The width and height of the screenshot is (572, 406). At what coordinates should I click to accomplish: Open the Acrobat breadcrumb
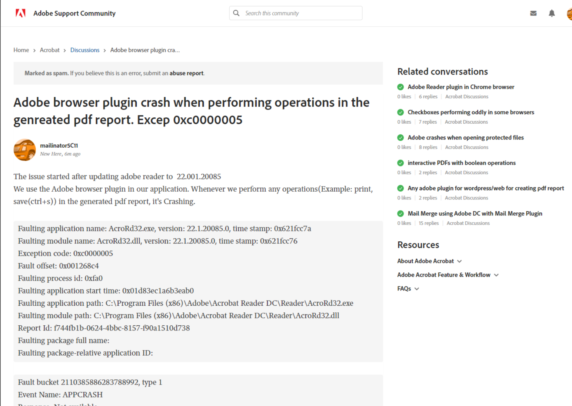pyautogui.click(x=50, y=50)
